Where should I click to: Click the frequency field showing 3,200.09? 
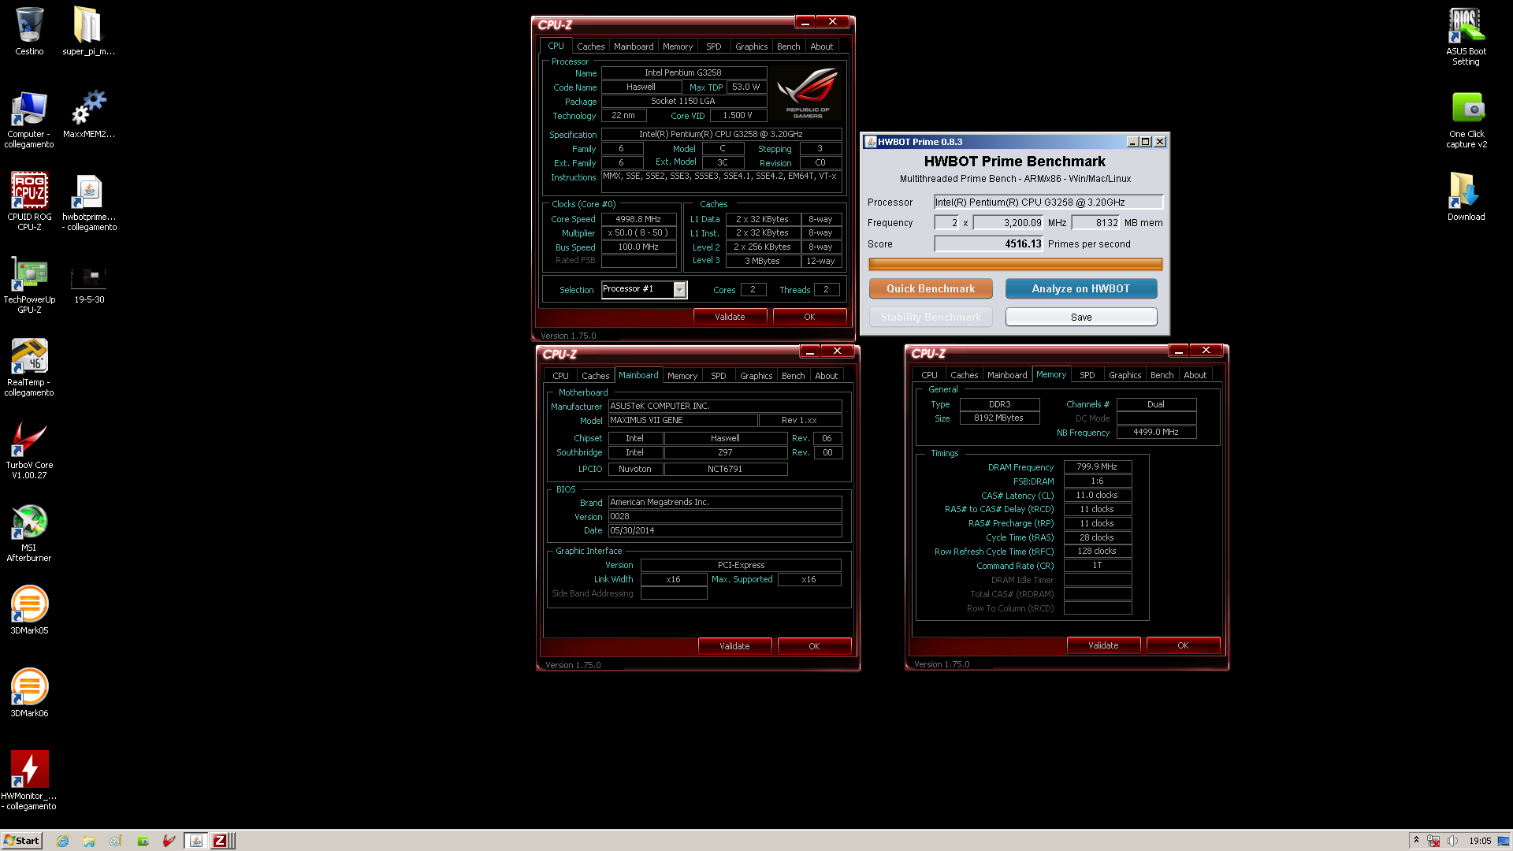coord(1008,223)
